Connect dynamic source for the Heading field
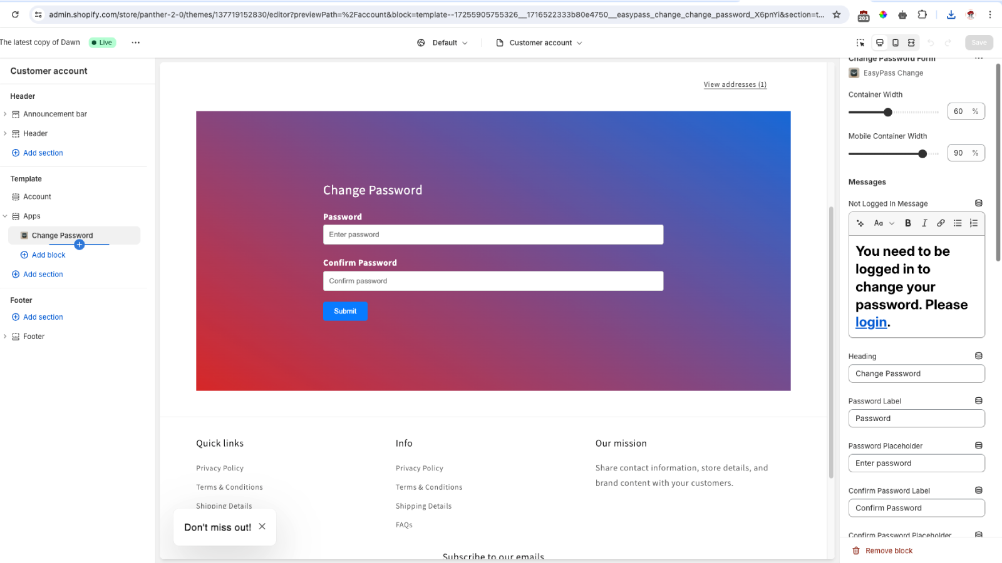The height and width of the screenshot is (563, 1002). pos(978,355)
